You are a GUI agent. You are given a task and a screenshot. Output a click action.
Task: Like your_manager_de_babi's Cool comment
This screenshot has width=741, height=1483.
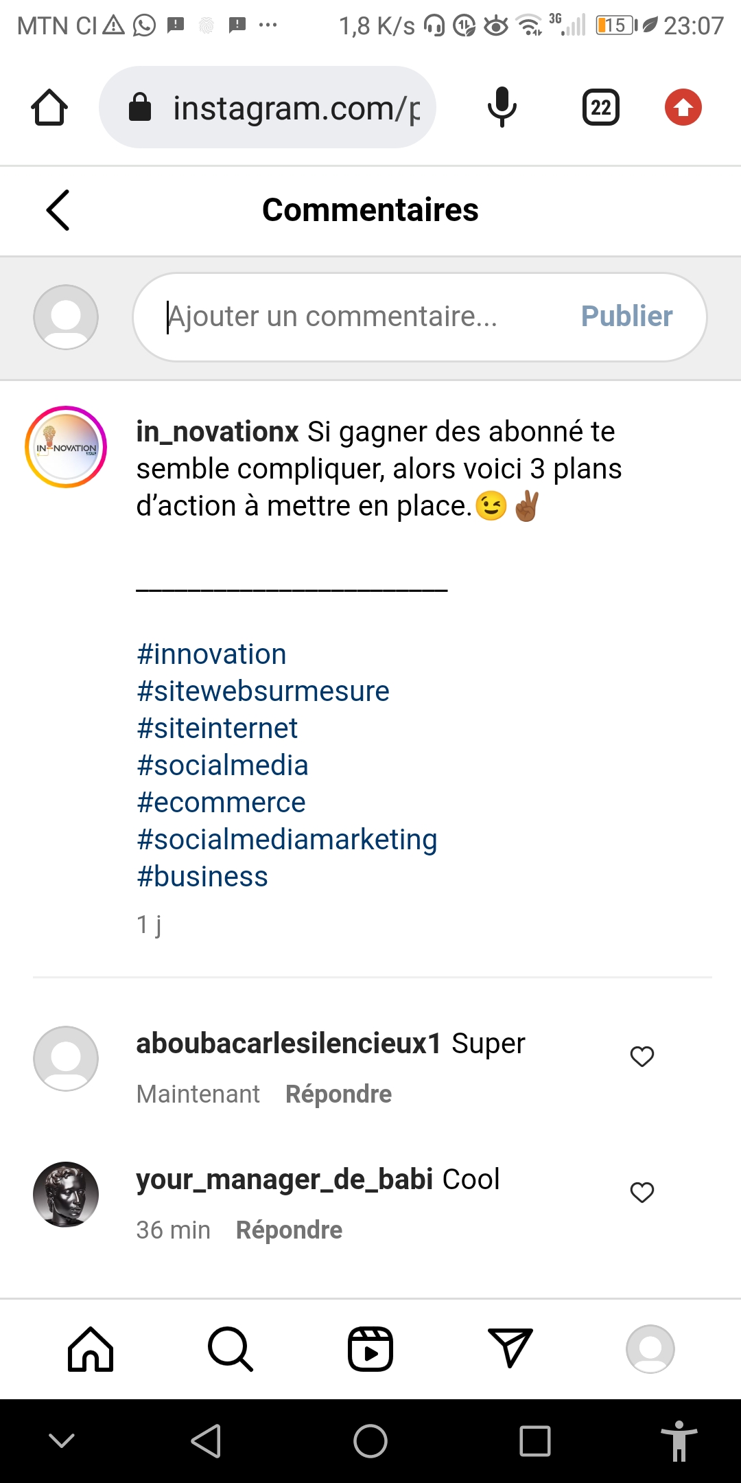(x=642, y=1192)
